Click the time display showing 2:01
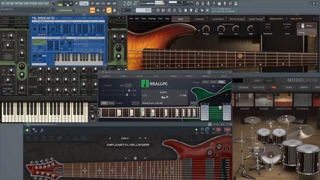This screenshot has width=320, height=180. click(x=130, y=3)
